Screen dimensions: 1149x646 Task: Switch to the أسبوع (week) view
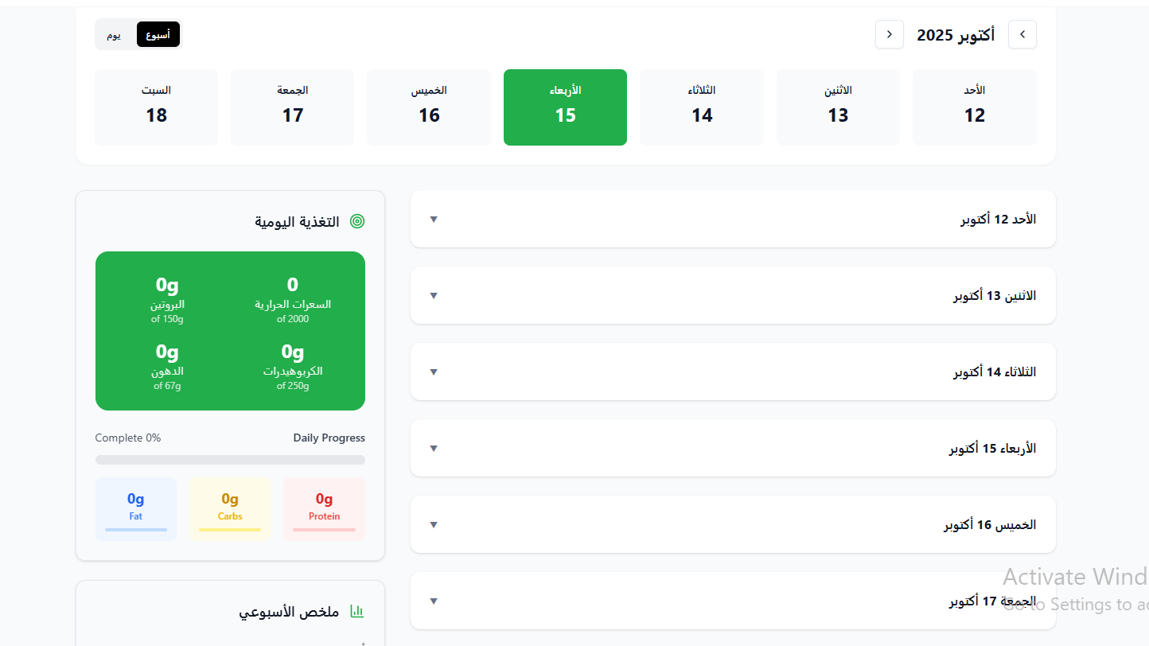[x=158, y=35]
